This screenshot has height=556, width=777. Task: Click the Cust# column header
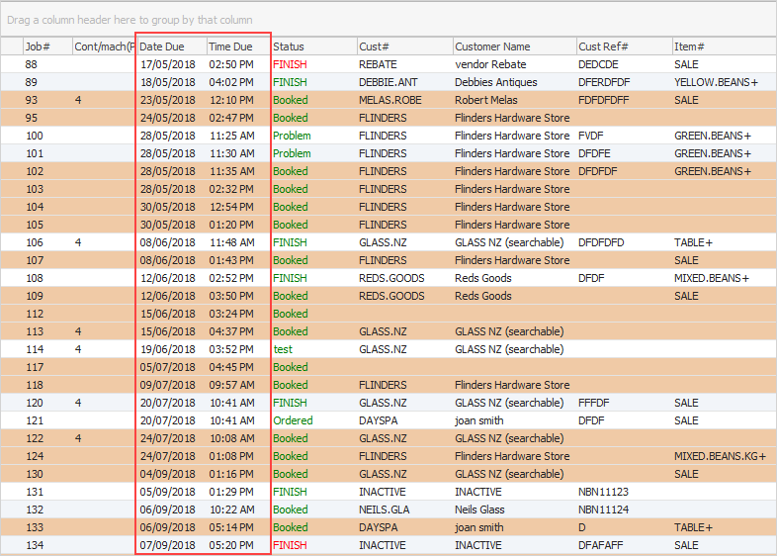tap(403, 46)
